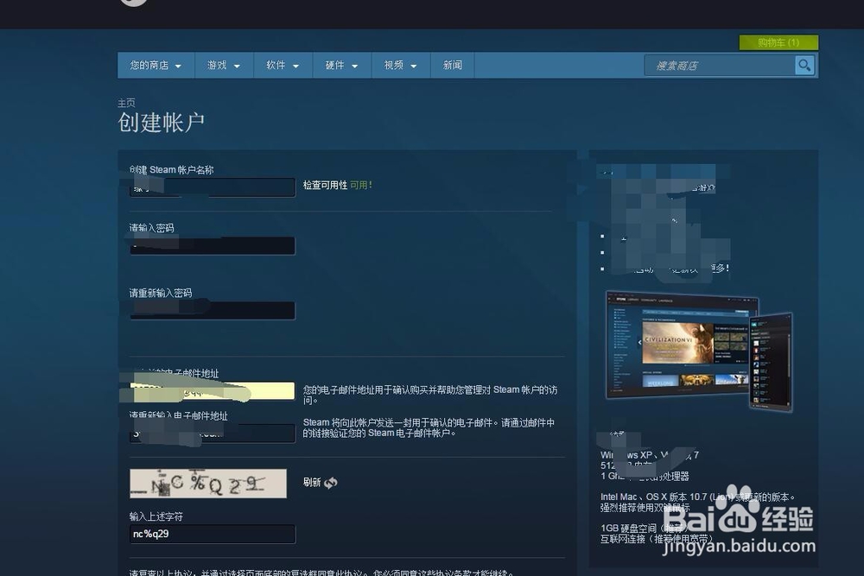Viewport: 864px width, 576px height.
Task: Click the Steam client Civilization VI screenshot
Action: (699, 350)
